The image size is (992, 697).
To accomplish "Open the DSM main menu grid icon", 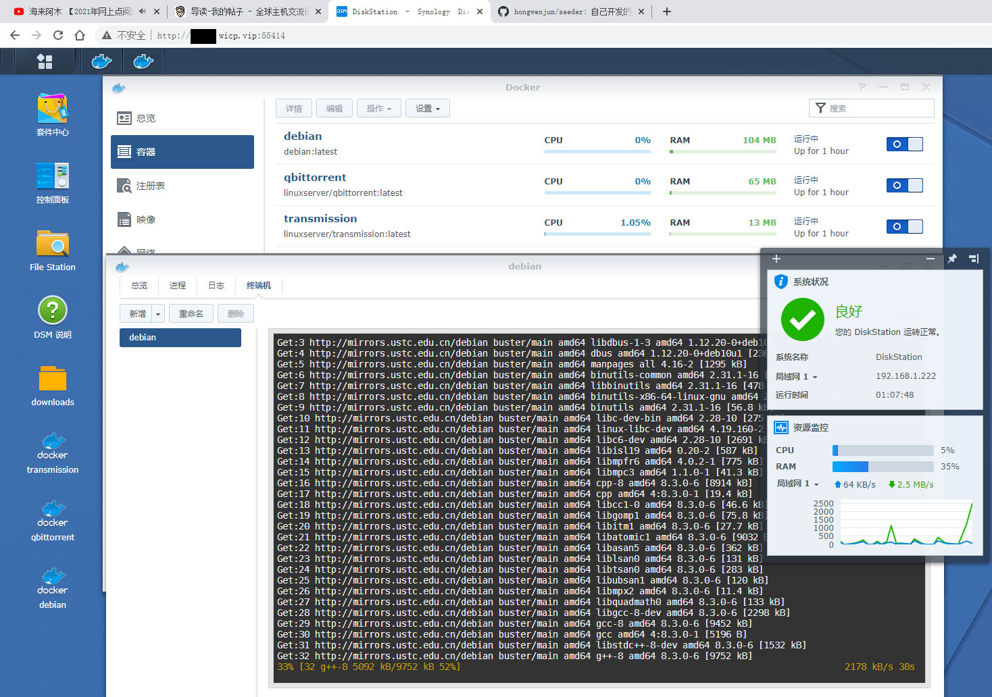I will 45,61.
